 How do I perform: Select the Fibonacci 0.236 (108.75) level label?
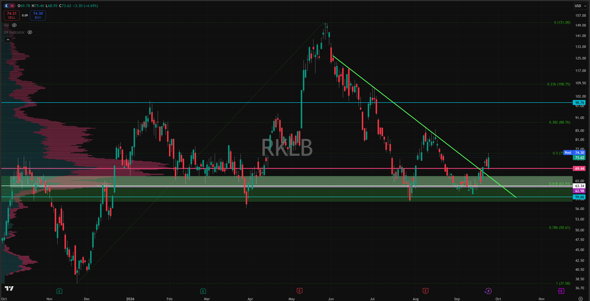559,84
